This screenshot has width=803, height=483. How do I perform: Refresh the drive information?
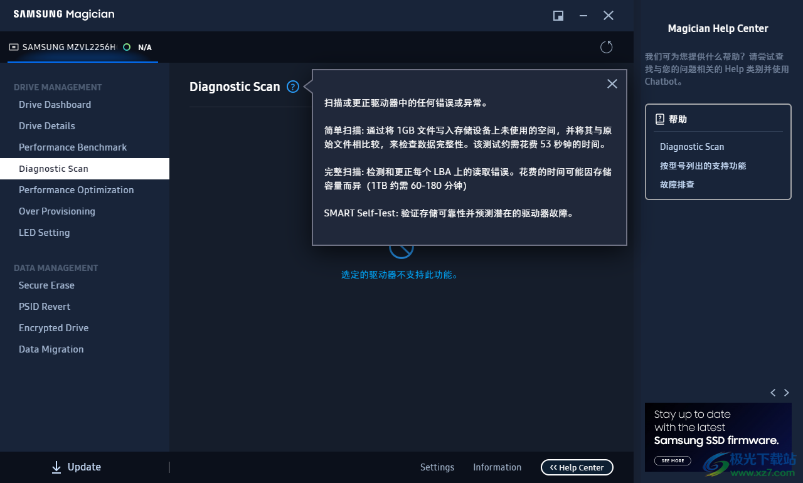(605, 46)
